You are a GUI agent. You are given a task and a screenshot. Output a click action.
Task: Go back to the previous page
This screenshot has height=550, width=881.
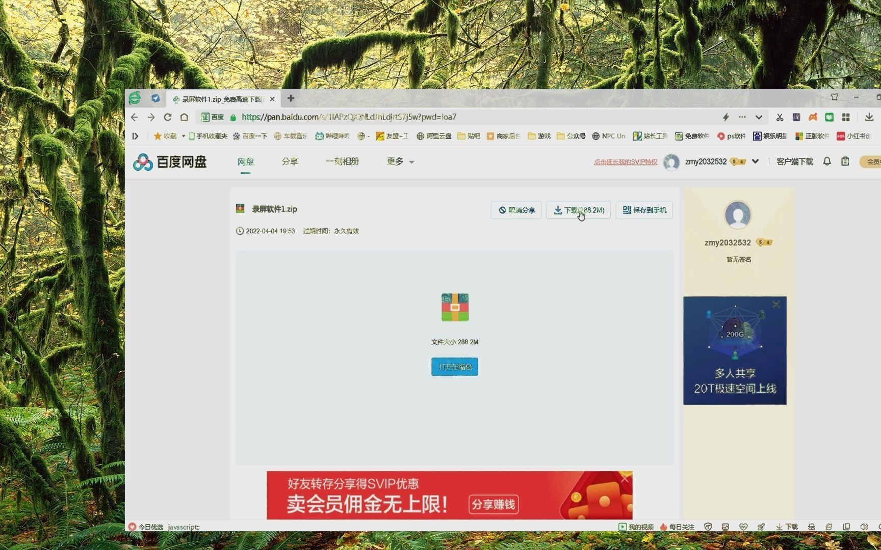click(135, 117)
